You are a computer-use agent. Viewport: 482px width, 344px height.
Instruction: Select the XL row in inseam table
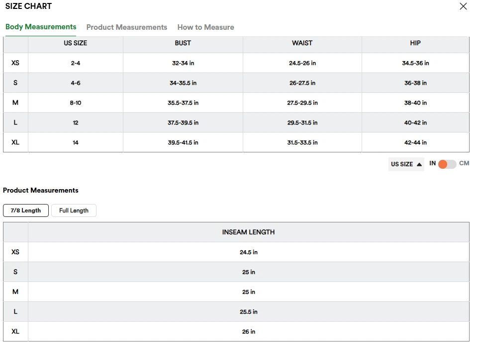click(x=15, y=332)
